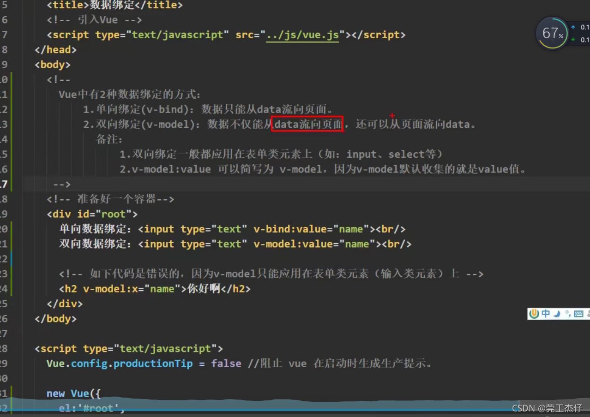The width and height of the screenshot is (590, 417).
Task: Click the blue upload speed arrow indicator
Action: 573,27
